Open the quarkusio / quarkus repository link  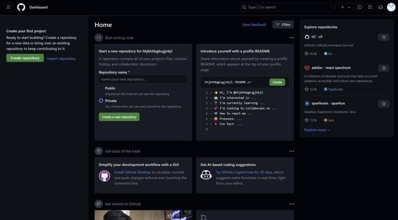coord(328,103)
